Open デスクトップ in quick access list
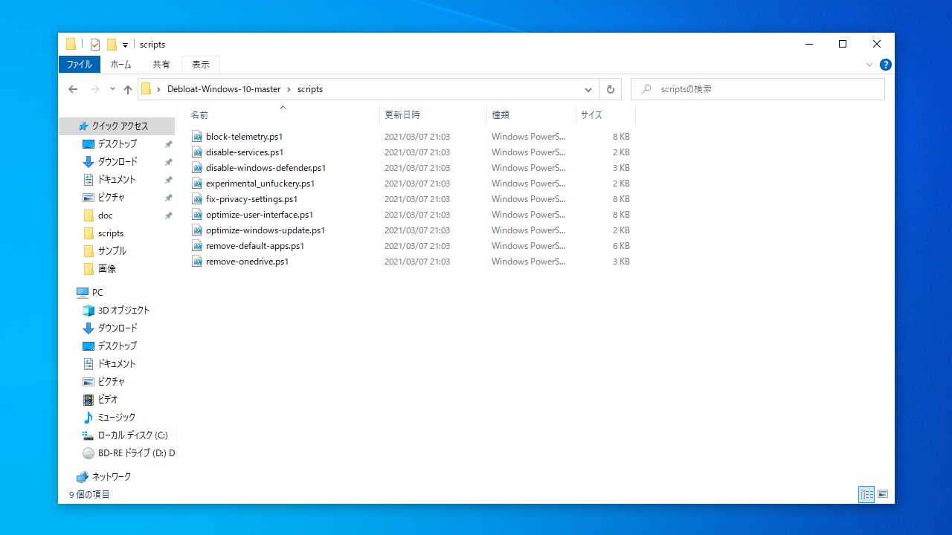952x535 pixels. pyautogui.click(x=110, y=144)
